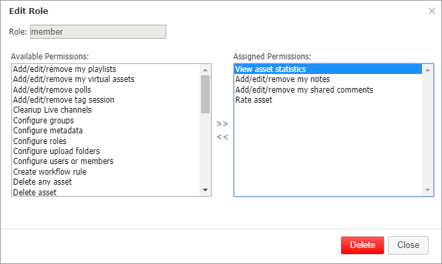Click the Close button

[408, 245]
